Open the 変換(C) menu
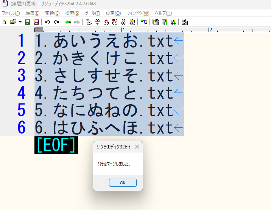This screenshot has width=271, height=210. tap(52, 13)
